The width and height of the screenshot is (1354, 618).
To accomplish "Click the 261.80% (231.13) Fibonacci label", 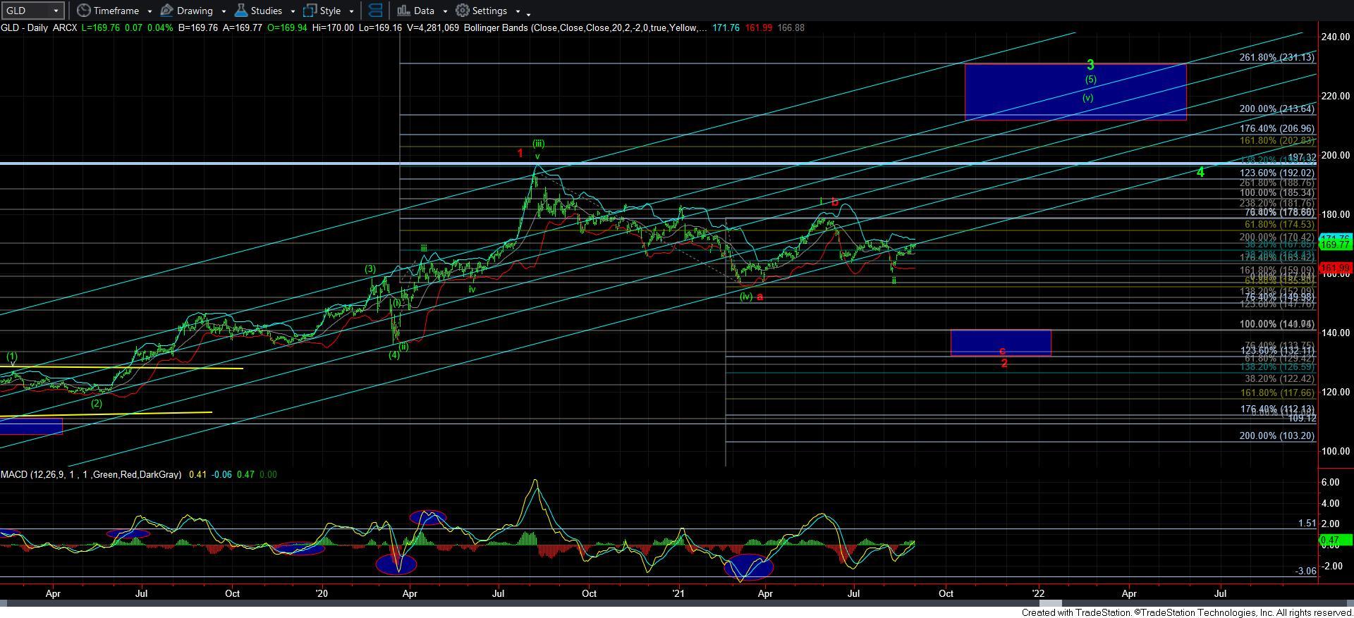I will [1276, 58].
